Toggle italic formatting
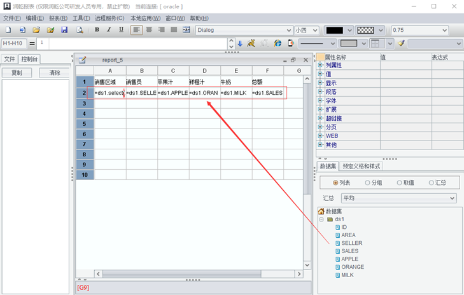 [x=109, y=29]
